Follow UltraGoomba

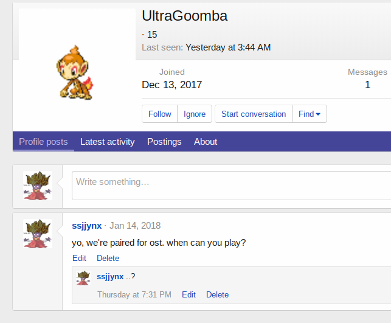(x=160, y=114)
